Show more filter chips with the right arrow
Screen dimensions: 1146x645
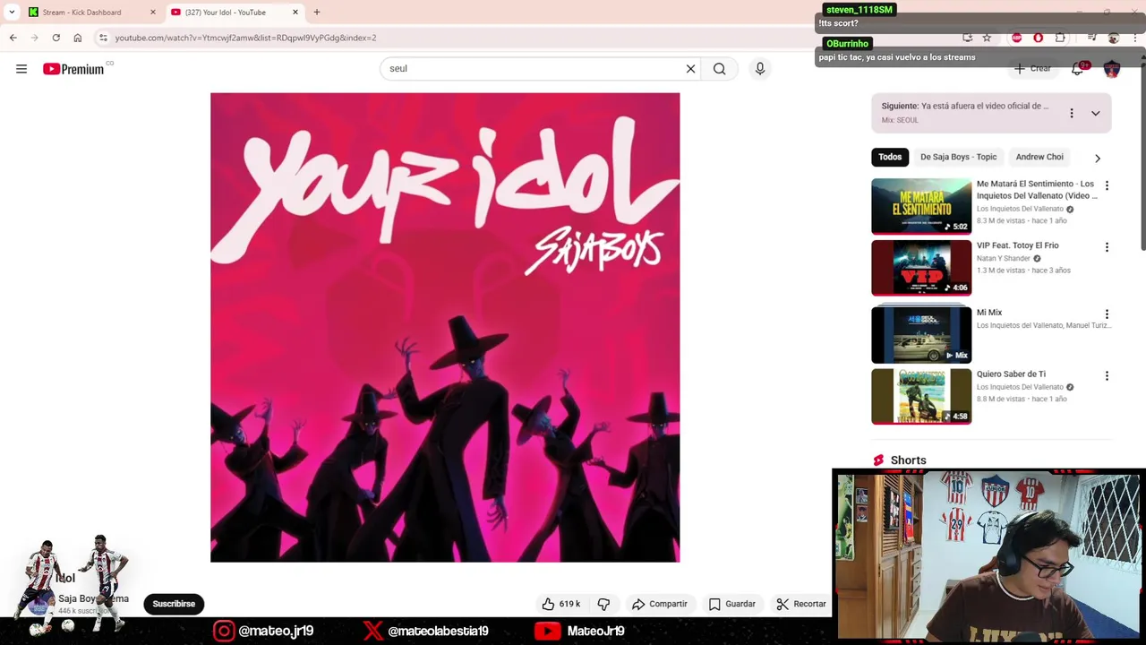click(x=1098, y=158)
